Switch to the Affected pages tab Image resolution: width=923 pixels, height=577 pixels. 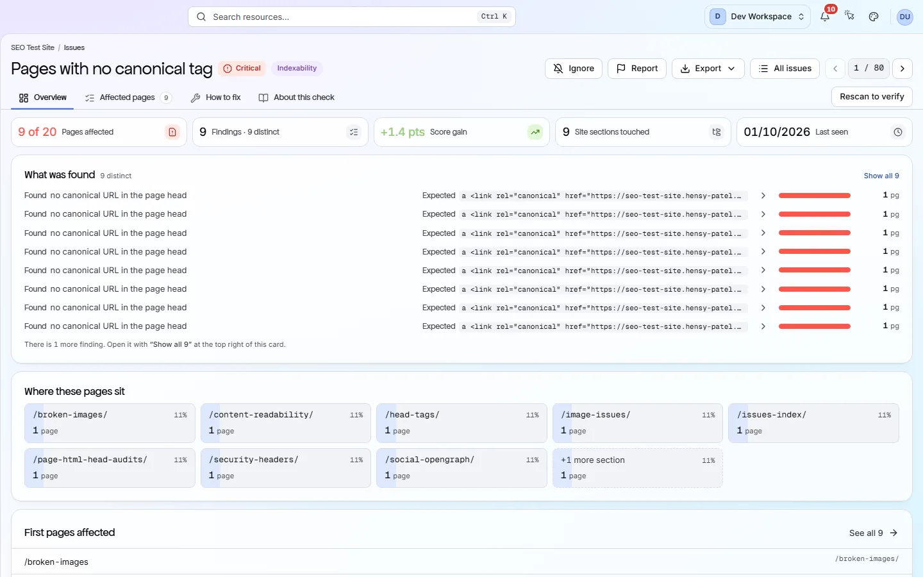pyautogui.click(x=128, y=97)
